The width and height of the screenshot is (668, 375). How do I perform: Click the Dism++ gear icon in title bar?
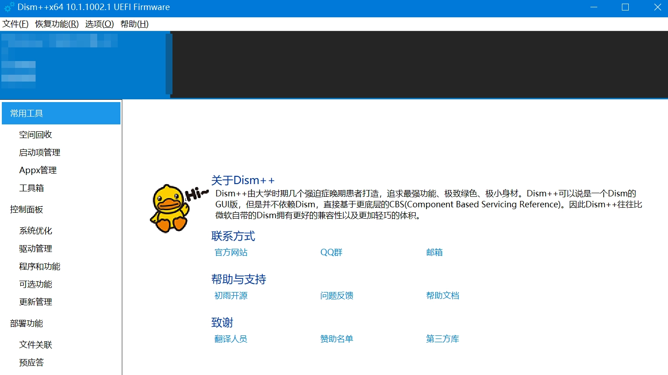click(x=9, y=7)
